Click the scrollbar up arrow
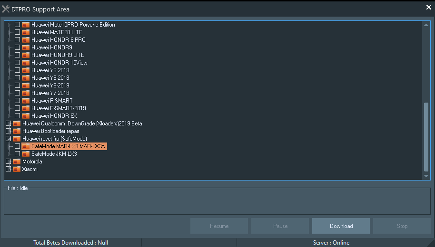Viewport: 435px width, 247px height. [426, 25]
